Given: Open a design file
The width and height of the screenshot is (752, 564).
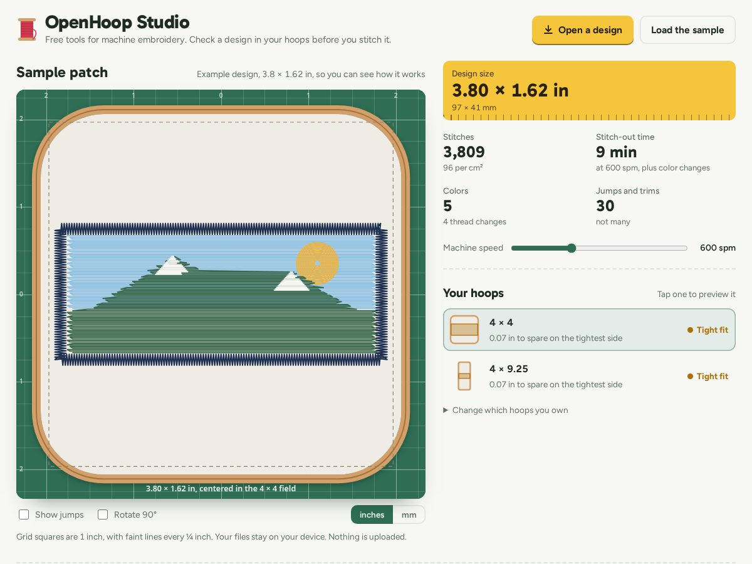Looking at the screenshot, I should pyautogui.click(x=583, y=30).
